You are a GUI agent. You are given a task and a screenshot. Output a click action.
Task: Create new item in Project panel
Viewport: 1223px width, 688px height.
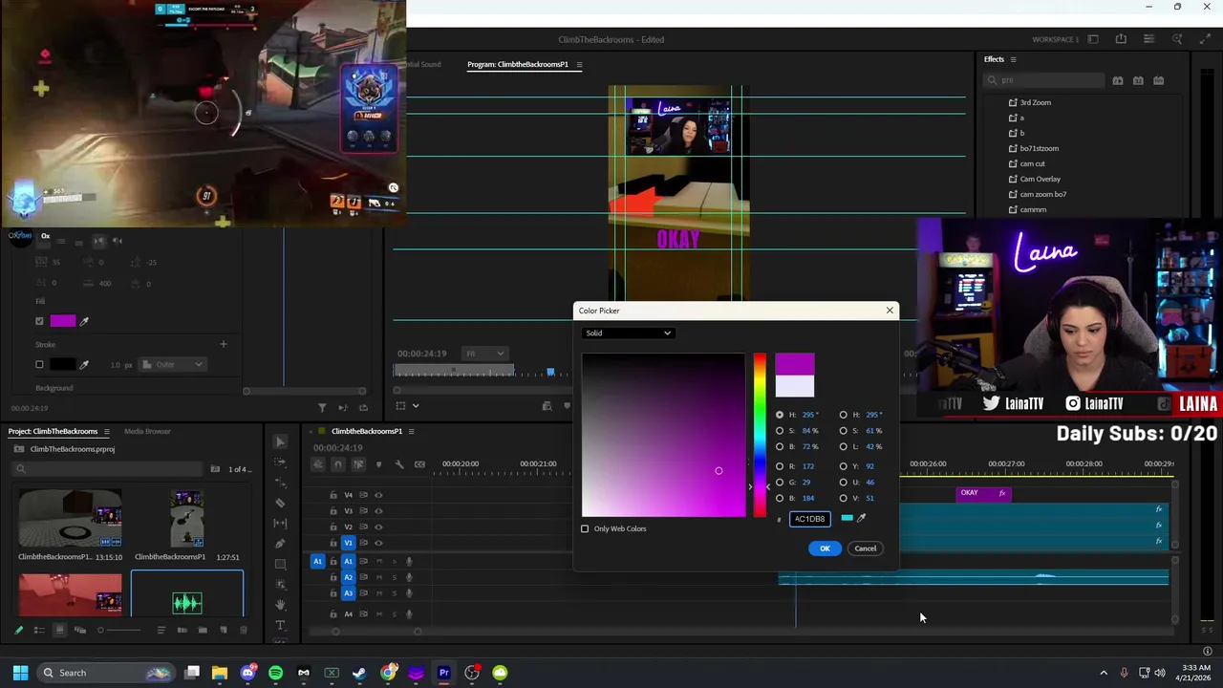point(223,630)
